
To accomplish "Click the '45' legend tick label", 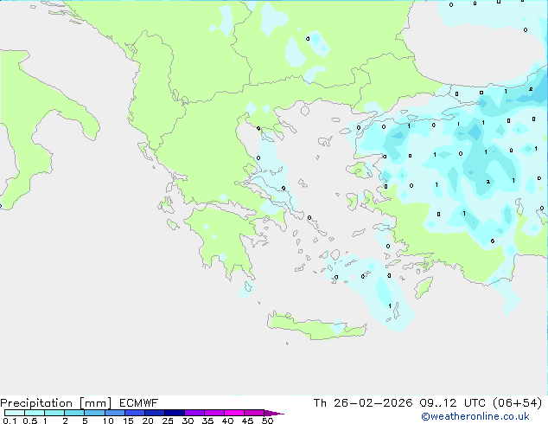I will click(247, 421).
